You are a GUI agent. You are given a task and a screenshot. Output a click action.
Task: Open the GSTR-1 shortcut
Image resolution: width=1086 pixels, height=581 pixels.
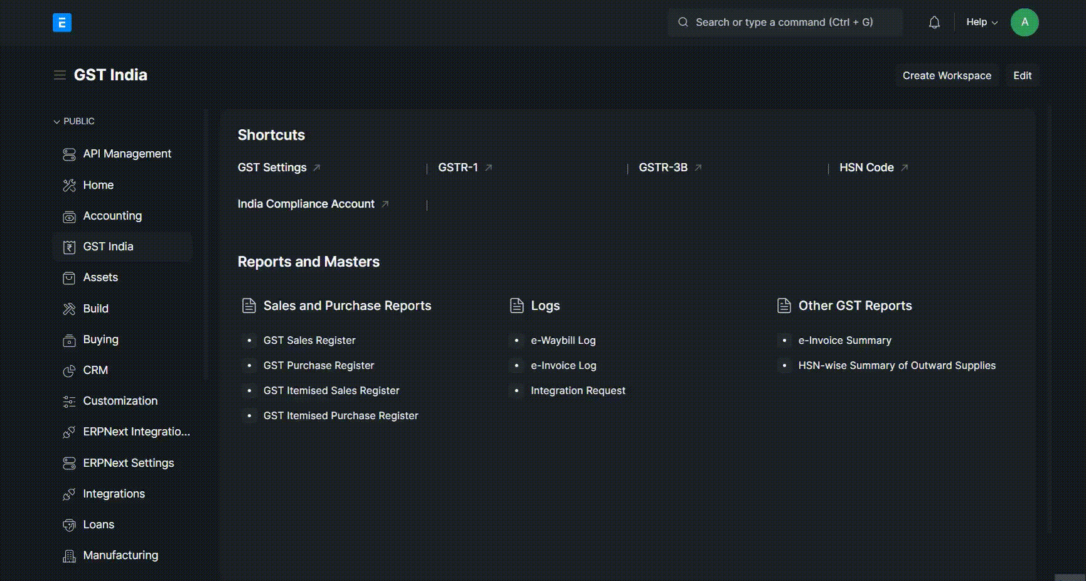[458, 168]
